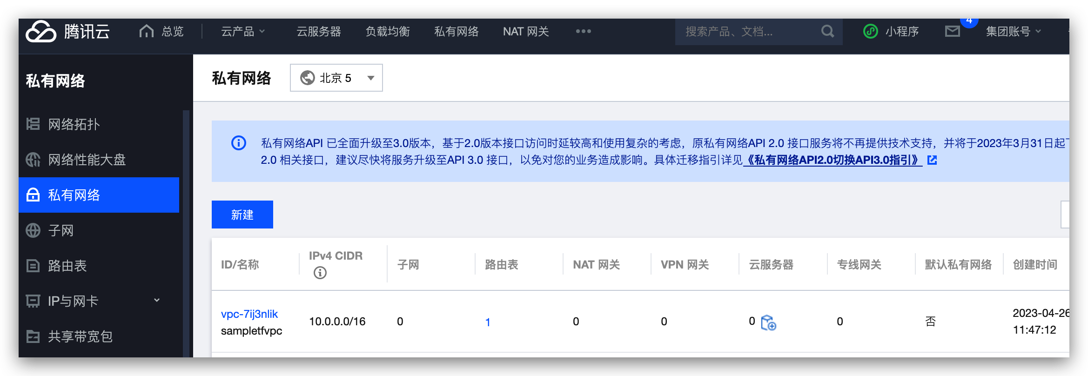Expand the 北京 5 region selector
The image size is (1088, 376).
(x=336, y=78)
